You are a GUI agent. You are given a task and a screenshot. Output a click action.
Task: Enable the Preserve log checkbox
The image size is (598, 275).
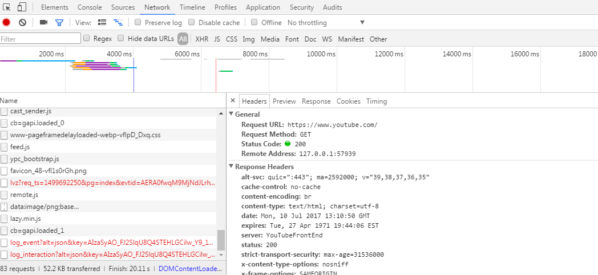(x=138, y=23)
